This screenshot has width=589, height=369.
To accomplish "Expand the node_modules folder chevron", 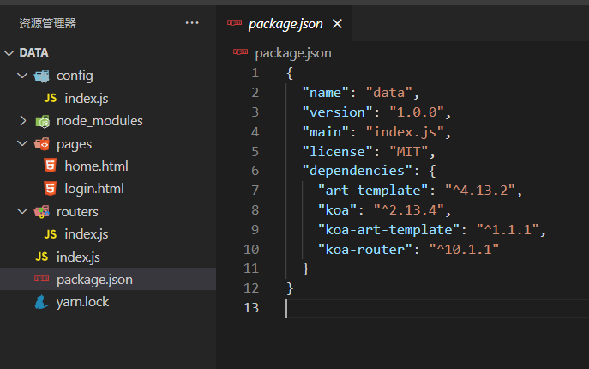I will [x=23, y=121].
